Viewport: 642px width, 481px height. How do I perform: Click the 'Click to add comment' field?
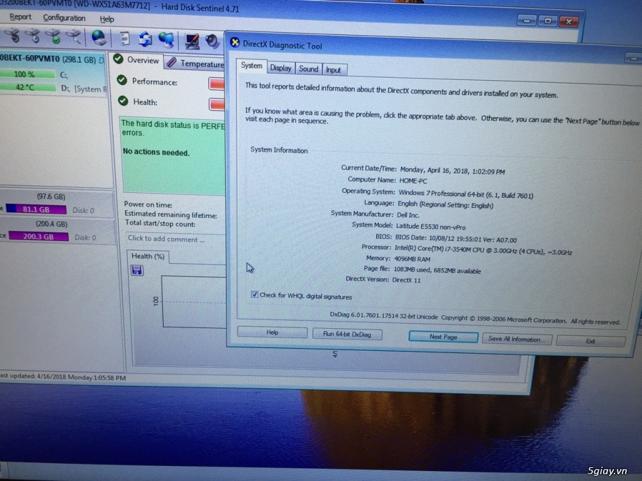(176, 239)
